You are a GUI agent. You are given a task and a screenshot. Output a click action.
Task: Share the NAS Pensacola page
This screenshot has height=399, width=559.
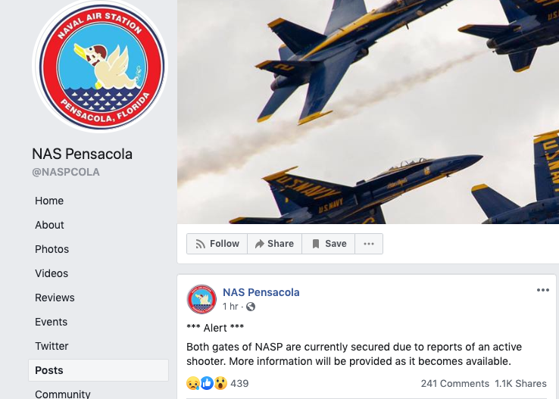pyautogui.click(x=274, y=244)
